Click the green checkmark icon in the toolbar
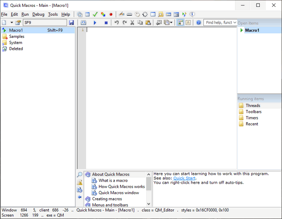Screen dimensions: 282x219 point(95,14)
